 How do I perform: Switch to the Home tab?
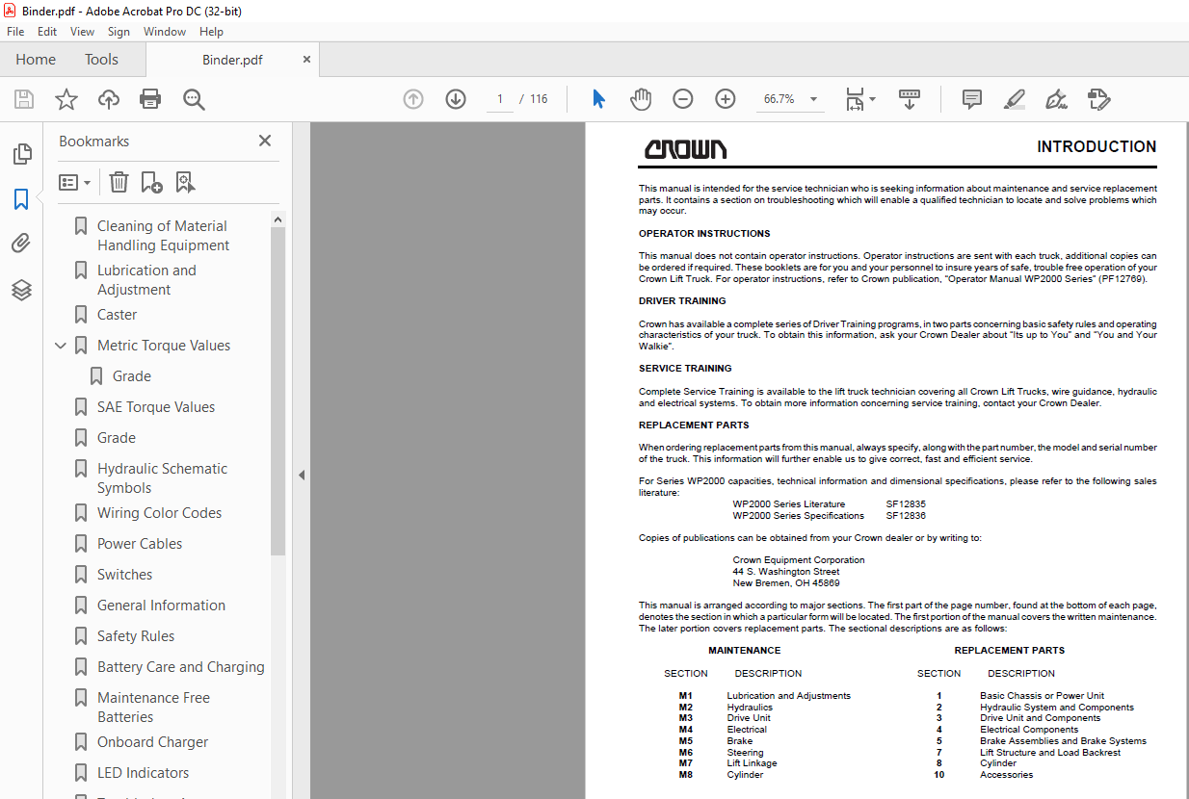pos(36,59)
